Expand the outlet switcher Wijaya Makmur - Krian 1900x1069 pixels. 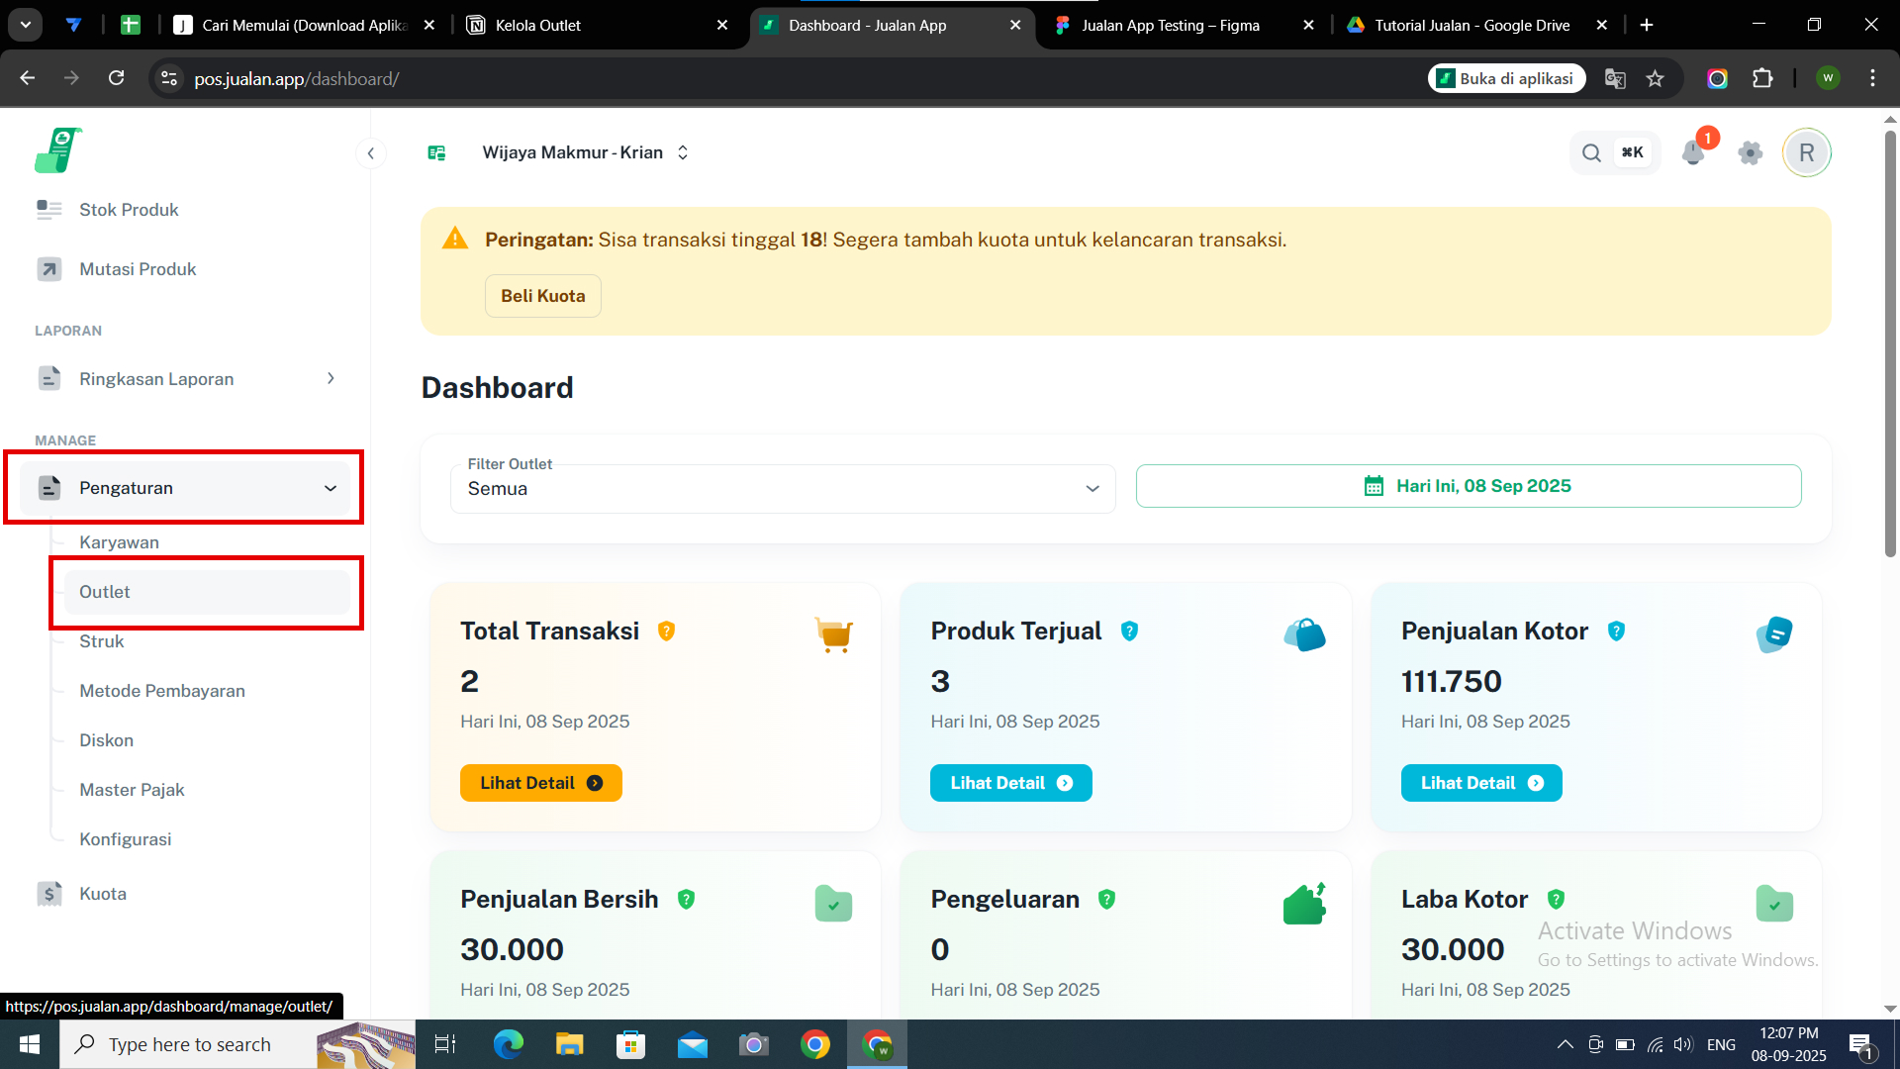(585, 153)
